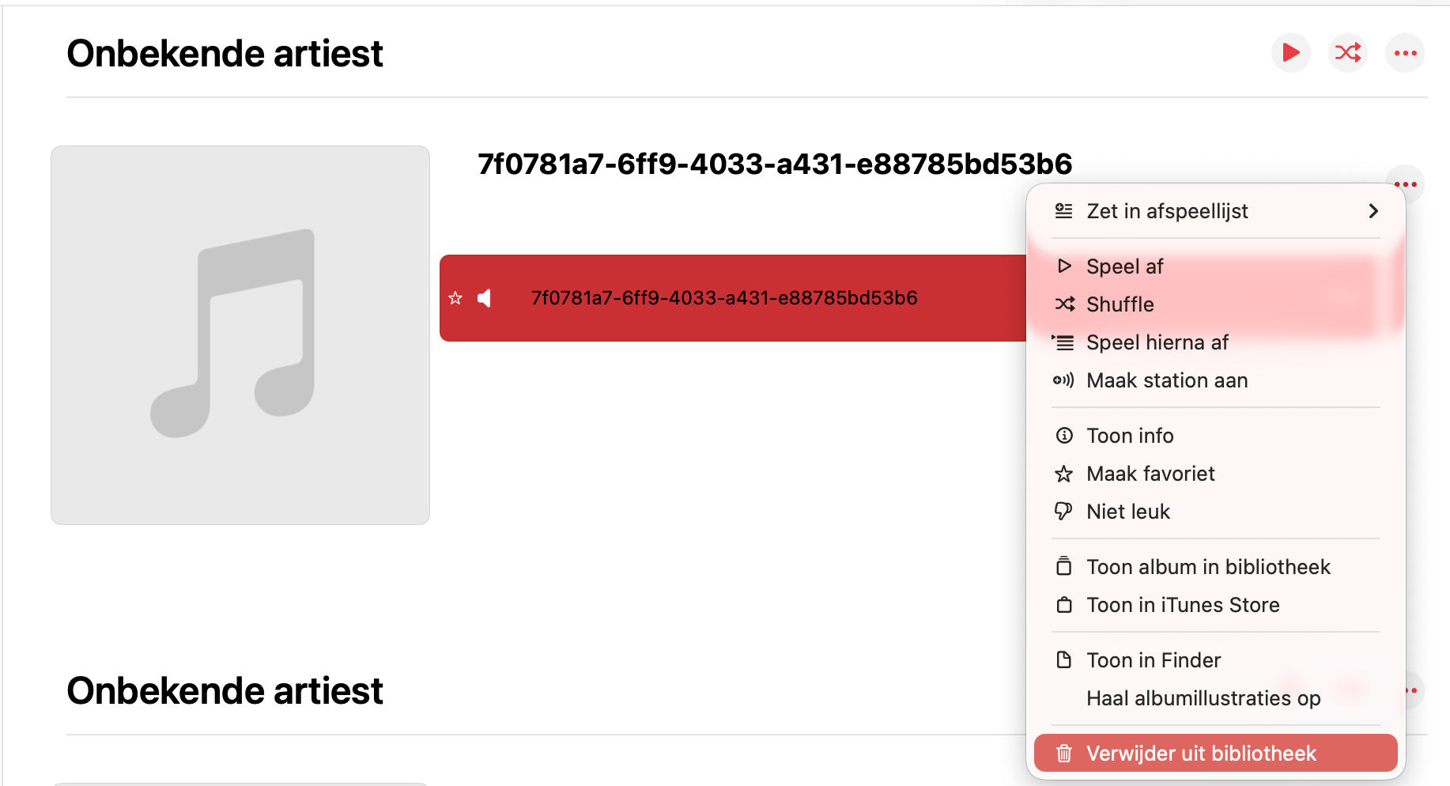Image resolution: width=1450 pixels, height=786 pixels.
Task: Choose Shuffle from the context menu
Action: (1120, 304)
